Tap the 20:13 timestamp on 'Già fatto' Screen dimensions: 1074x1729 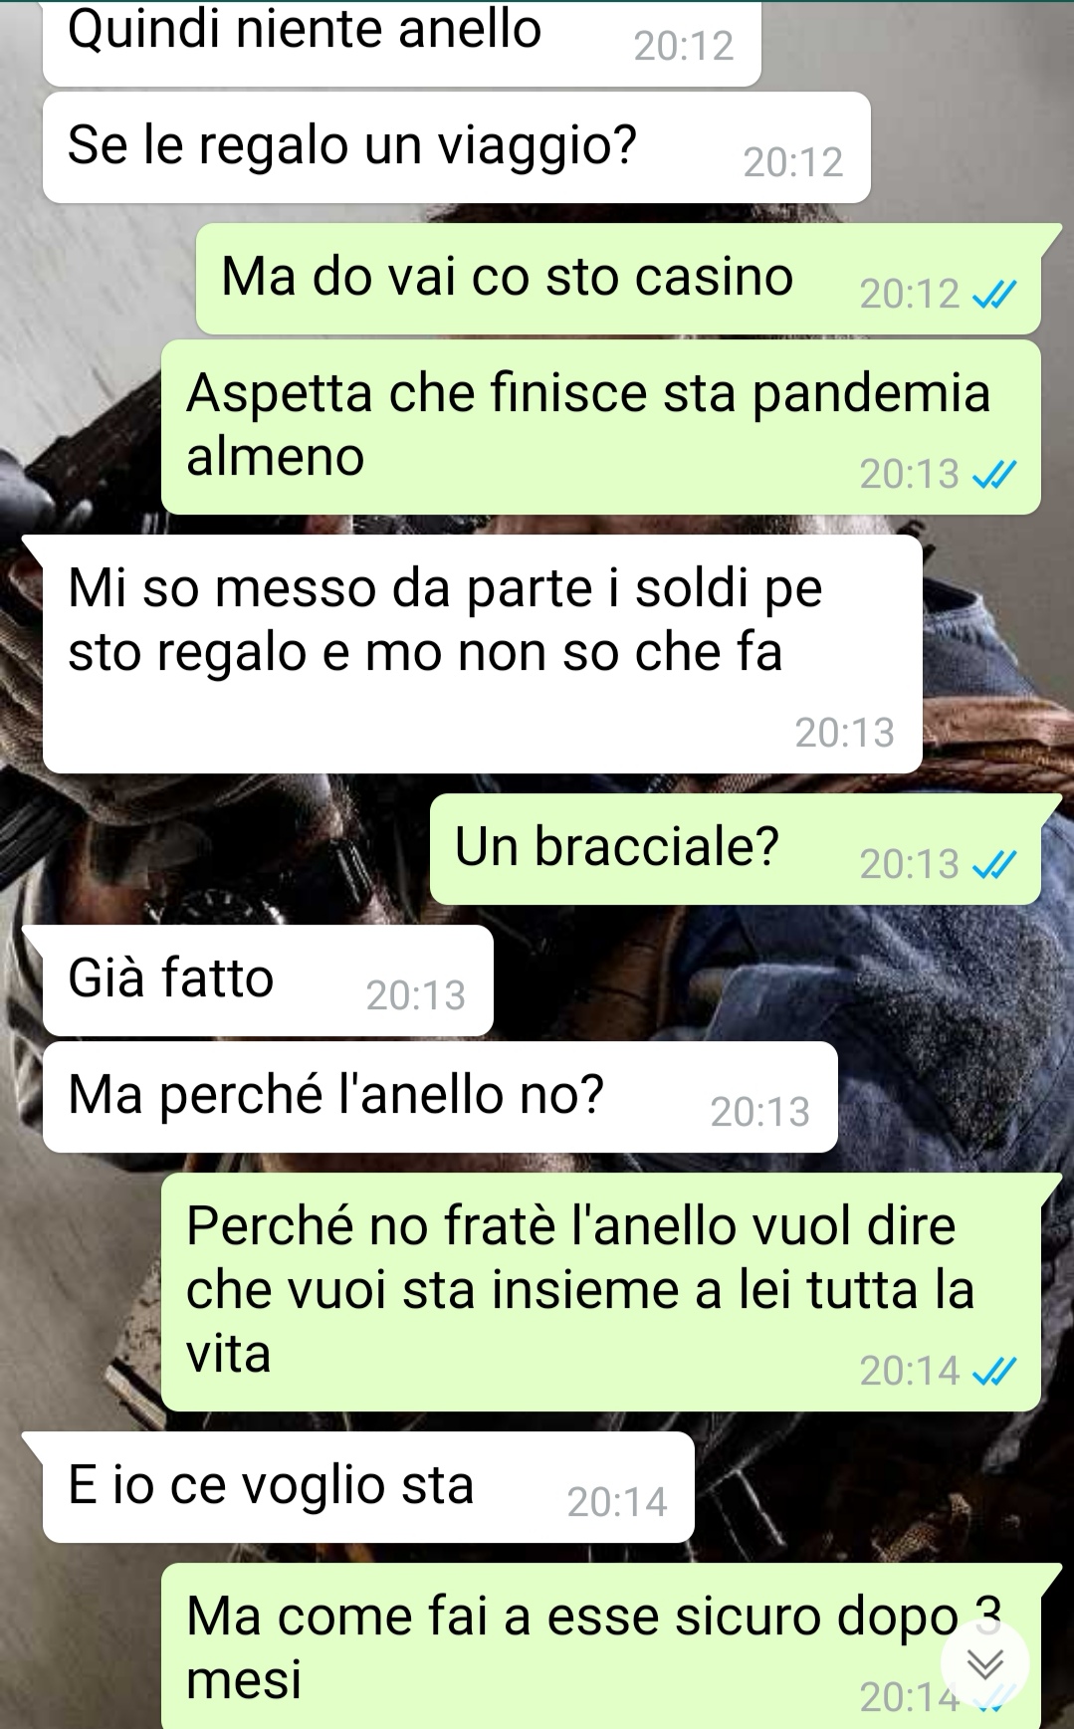[416, 995]
